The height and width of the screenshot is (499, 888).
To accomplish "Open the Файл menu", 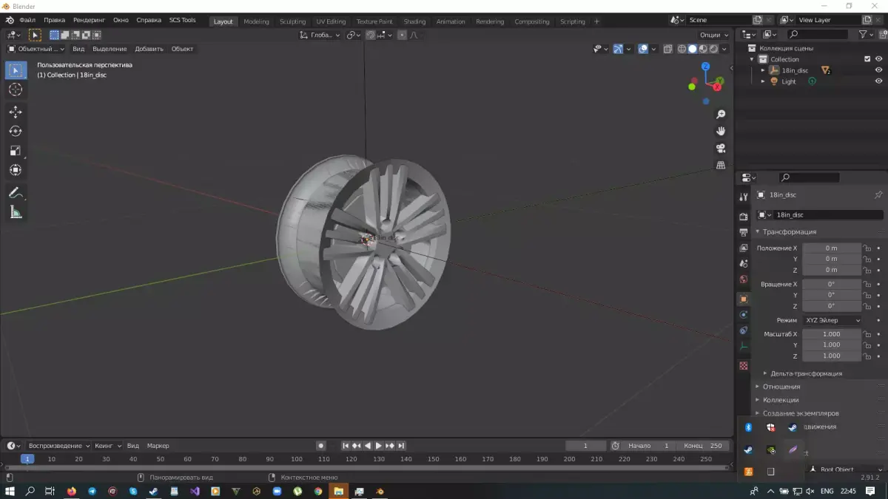I will [27, 20].
